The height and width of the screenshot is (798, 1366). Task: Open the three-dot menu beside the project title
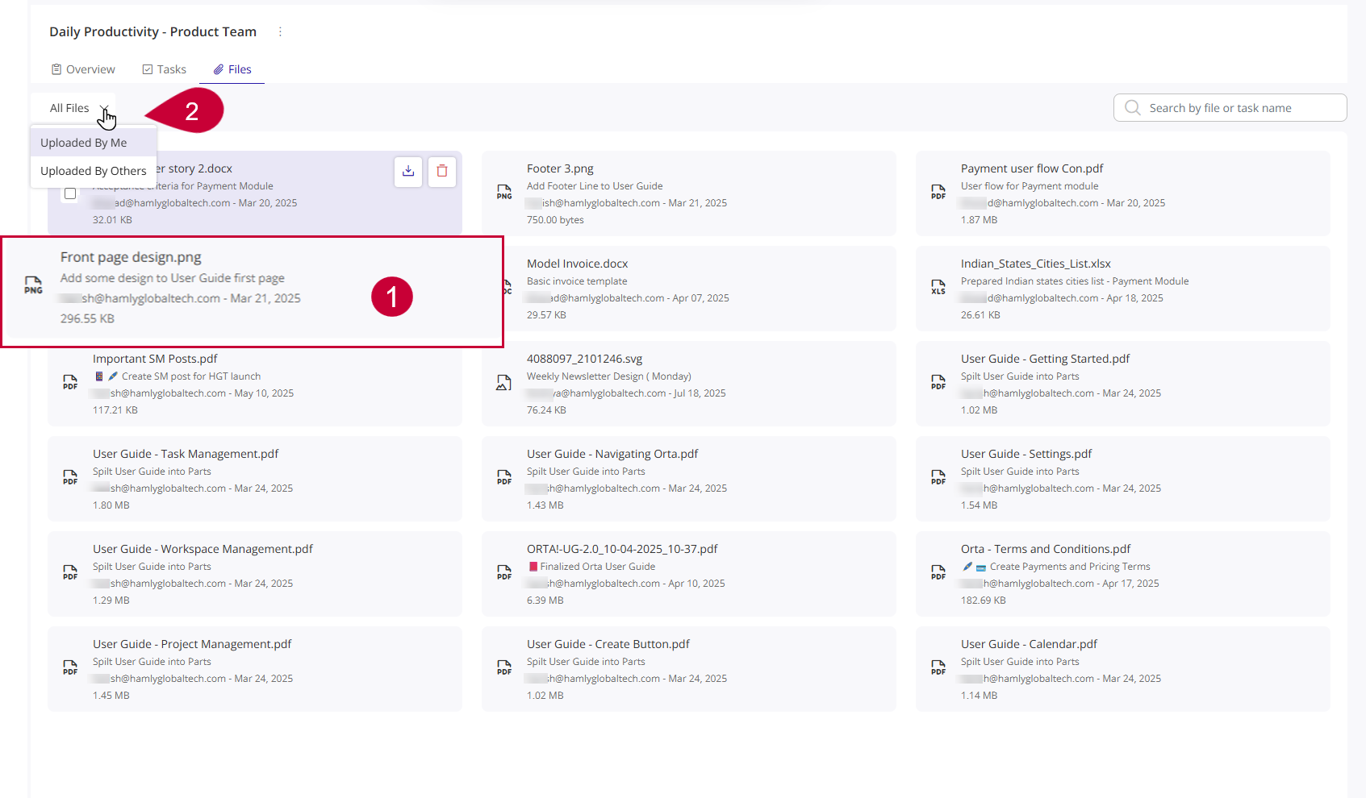click(280, 32)
